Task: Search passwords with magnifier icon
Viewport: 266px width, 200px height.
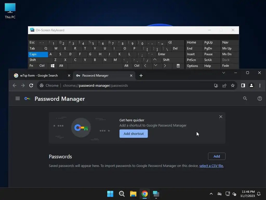Action: pos(245,98)
